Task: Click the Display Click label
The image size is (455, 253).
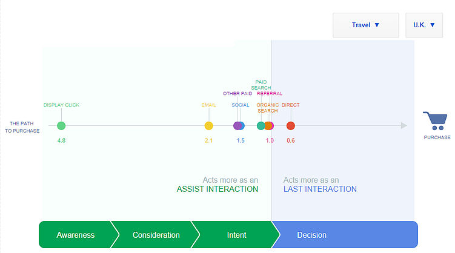Action: click(61, 105)
